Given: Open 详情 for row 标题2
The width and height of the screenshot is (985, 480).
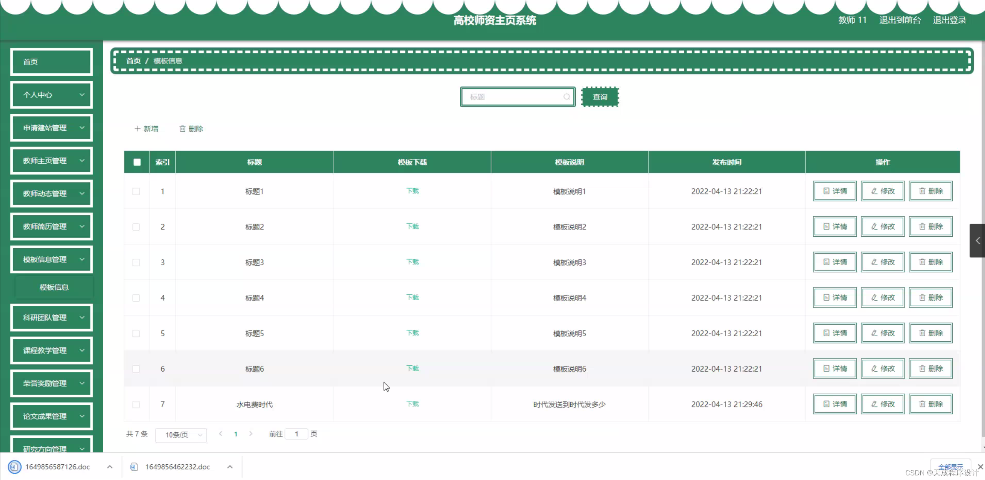Looking at the screenshot, I should point(835,226).
